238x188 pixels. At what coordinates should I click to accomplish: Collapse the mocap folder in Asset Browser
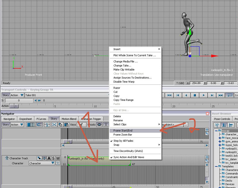(x=216, y=131)
